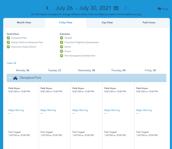Click the Schedules filter heading
This screenshot has height=149, width=172.
65,34
